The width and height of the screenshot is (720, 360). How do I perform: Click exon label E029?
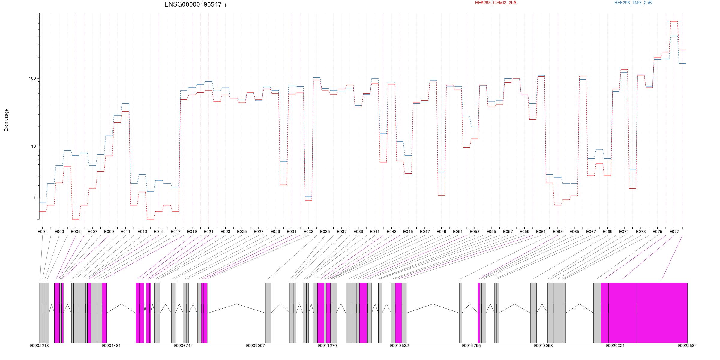[275, 232]
